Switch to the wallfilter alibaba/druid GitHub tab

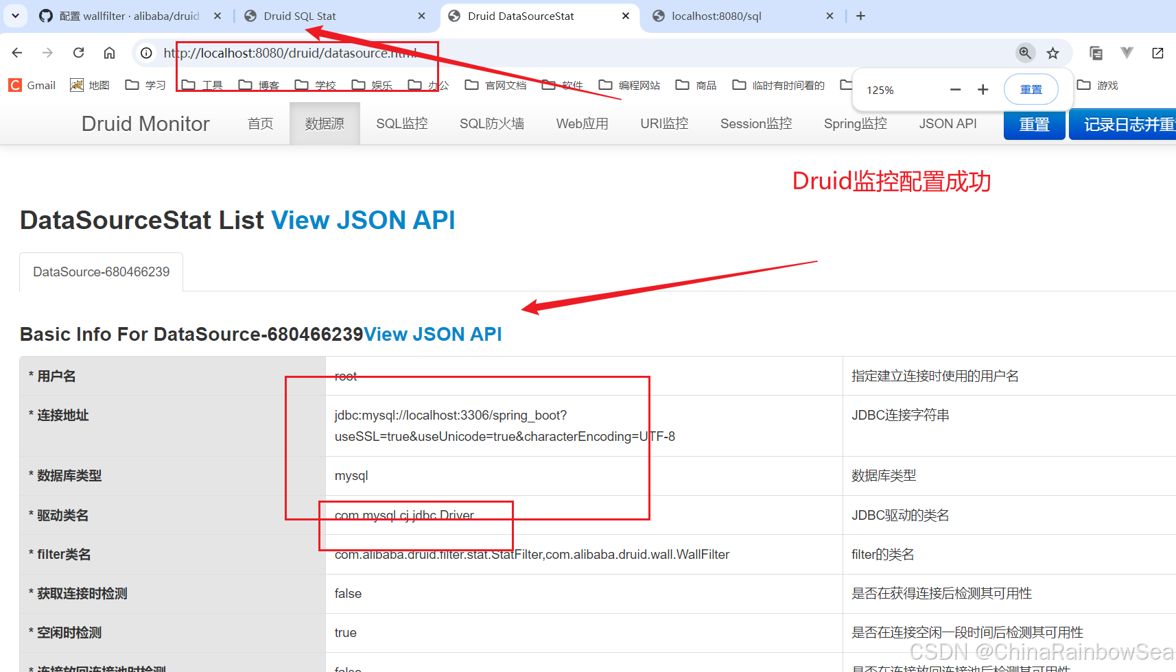[x=130, y=16]
